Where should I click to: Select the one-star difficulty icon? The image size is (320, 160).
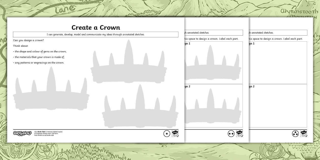[x=167, y=133]
